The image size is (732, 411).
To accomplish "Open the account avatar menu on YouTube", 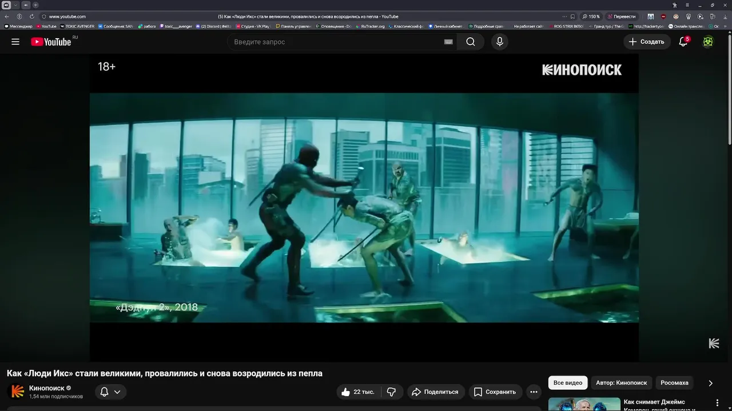I will coord(708,42).
